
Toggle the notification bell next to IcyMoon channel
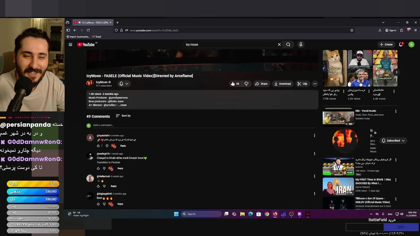pos(124,84)
